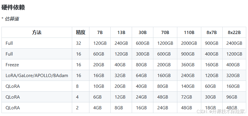Image resolution: width=248 pixels, height=116 pixels.
Task: Select the 4GB cell in last QLoRA row
Action: click(x=98, y=108)
